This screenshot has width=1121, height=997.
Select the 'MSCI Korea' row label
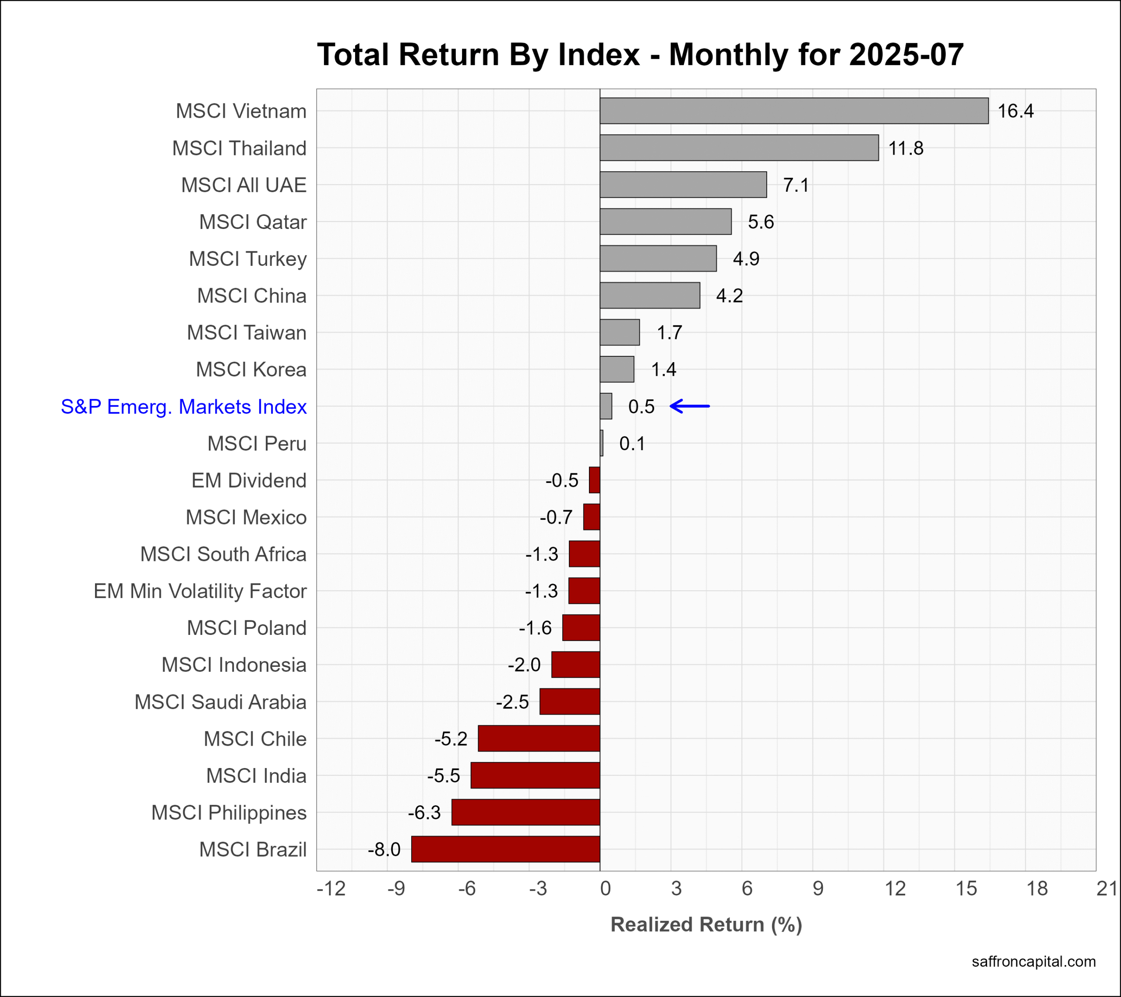251,370
